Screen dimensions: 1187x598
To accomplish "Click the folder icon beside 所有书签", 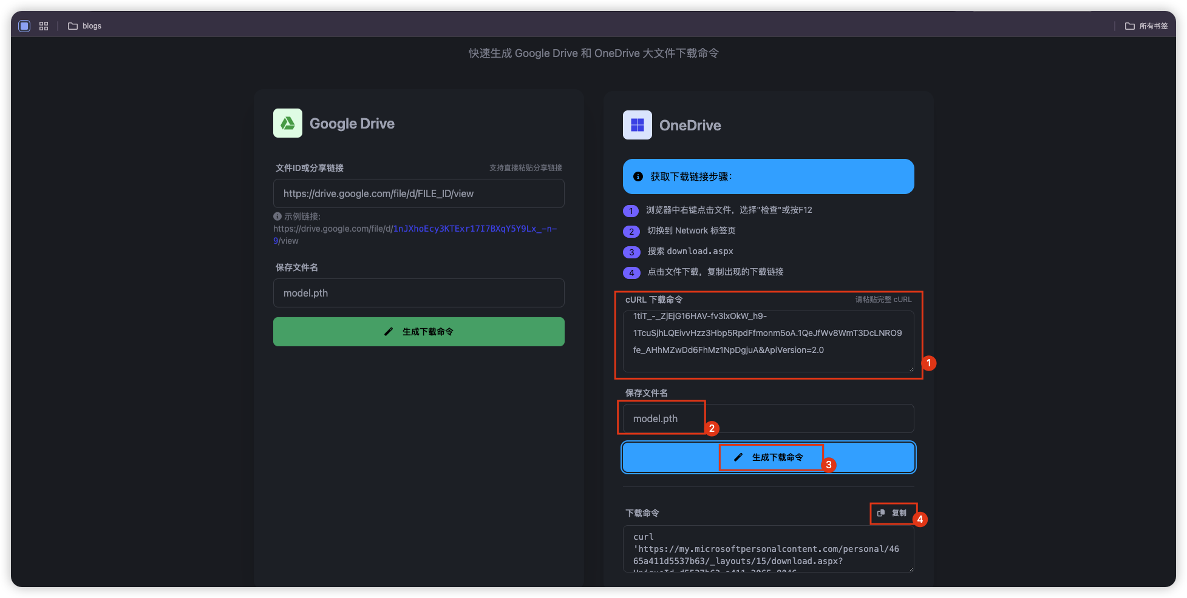I will (x=1129, y=26).
